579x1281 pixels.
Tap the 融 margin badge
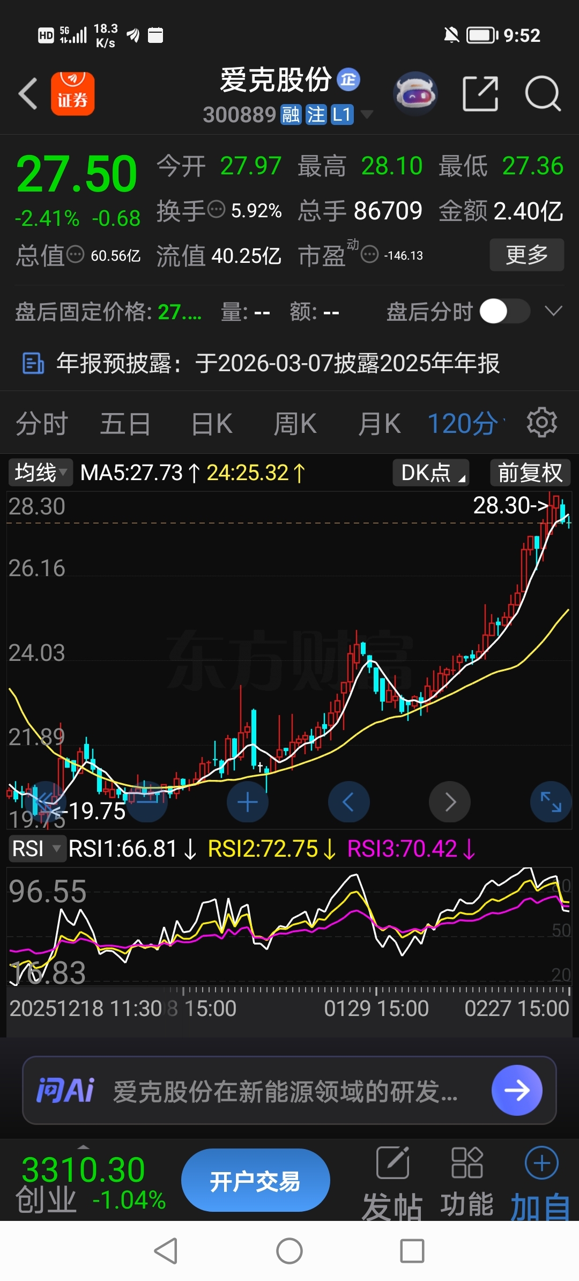click(x=290, y=115)
